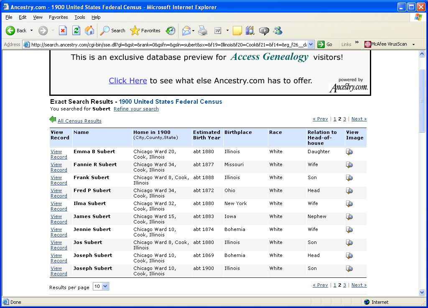Select the Bohemia birthplace for Jennie Subert
The height and width of the screenshot is (308, 428).
(235, 229)
